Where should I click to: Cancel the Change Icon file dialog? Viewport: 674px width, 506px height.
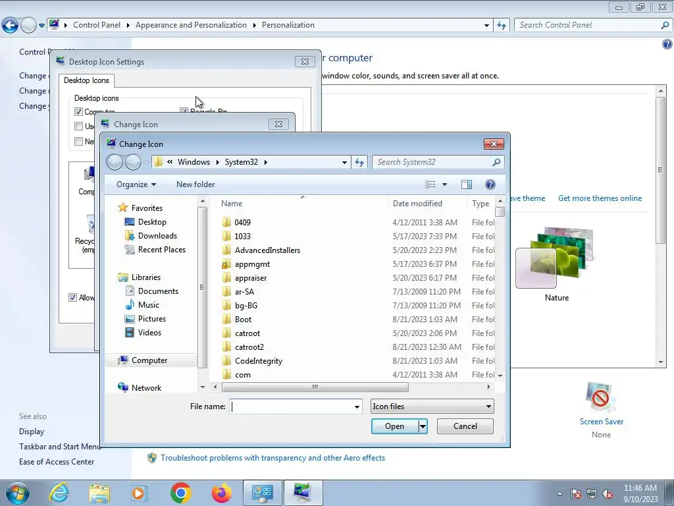465,426
